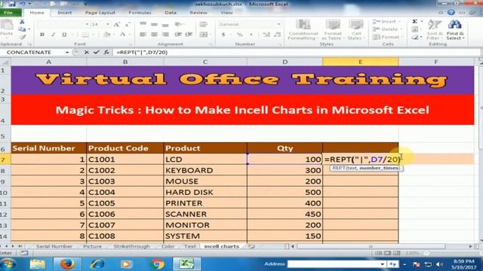Screen dimensions: 483x271
Task: Apply Comma Style format
Action: point(251,35)
